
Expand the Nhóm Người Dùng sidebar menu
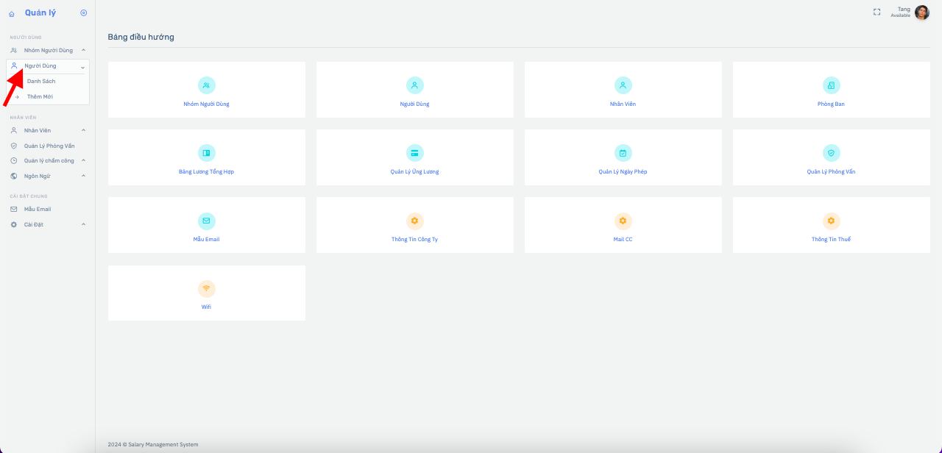(x=49, y=50)
